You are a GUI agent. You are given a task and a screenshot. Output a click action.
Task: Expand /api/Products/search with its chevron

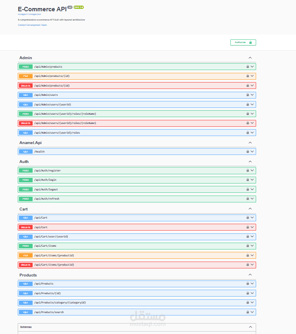tap(252, 312)
